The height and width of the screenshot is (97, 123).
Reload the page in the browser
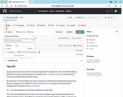point(11,6)
